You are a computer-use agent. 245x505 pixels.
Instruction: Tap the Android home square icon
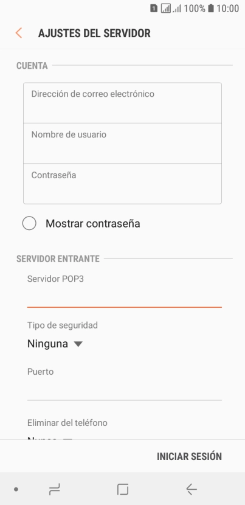[x=123, y=490]
